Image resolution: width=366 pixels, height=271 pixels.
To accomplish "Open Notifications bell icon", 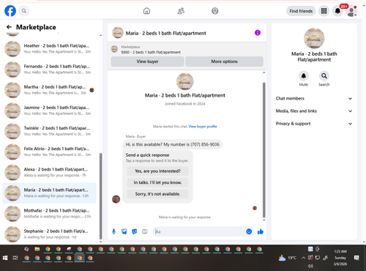I will 337,11.
